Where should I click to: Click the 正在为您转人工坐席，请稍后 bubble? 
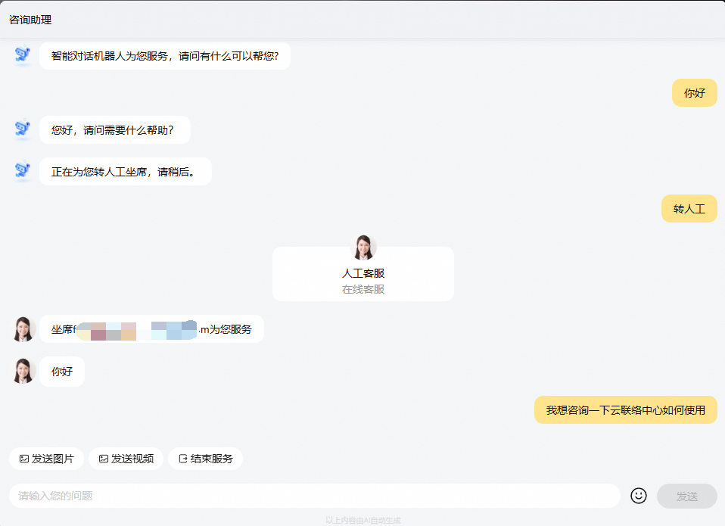point(126,172)
